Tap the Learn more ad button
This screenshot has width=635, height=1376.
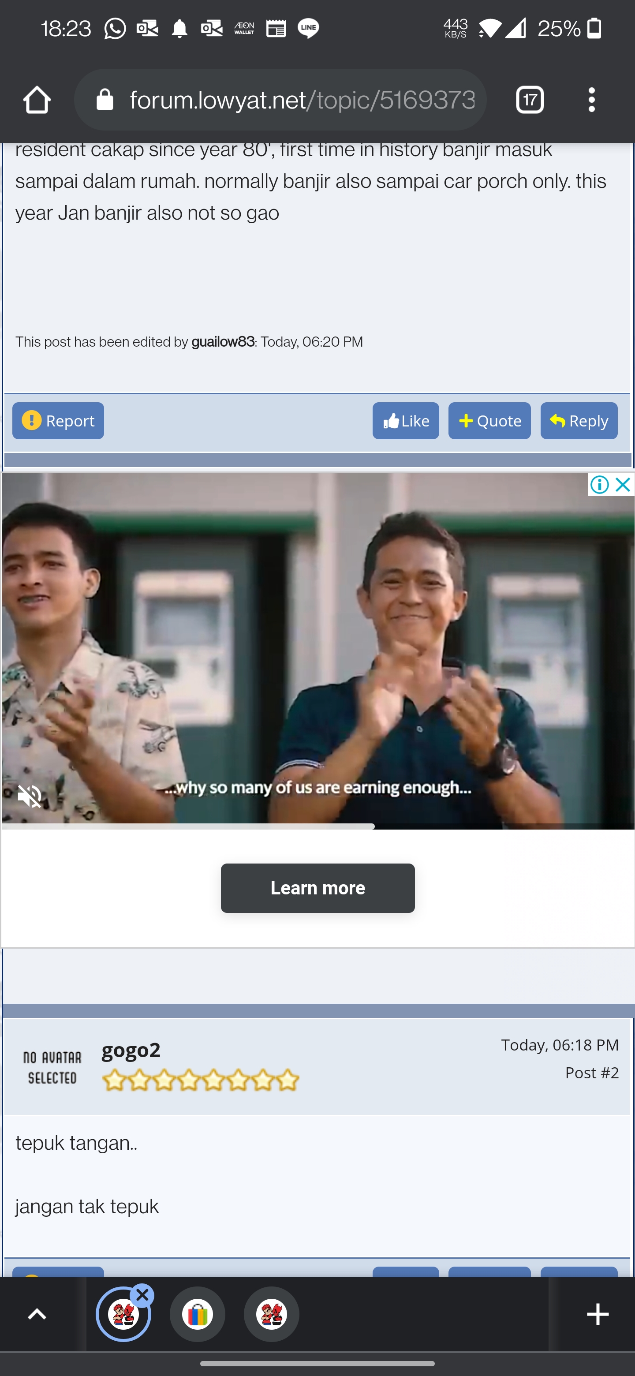click(x=318, y=888)
